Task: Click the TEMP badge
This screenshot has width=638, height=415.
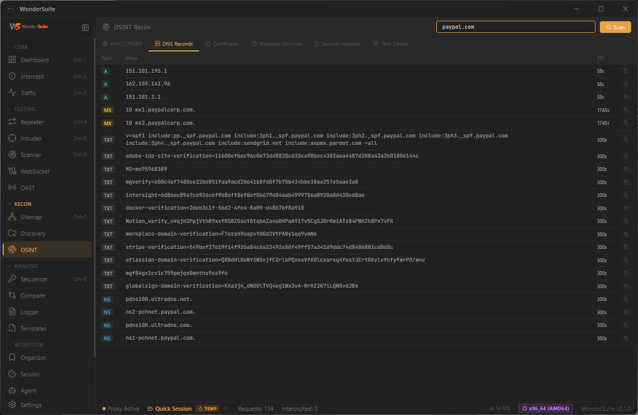Action: 208,409
